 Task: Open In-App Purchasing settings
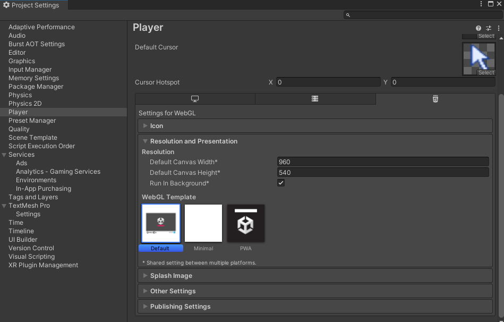(44, 189)
